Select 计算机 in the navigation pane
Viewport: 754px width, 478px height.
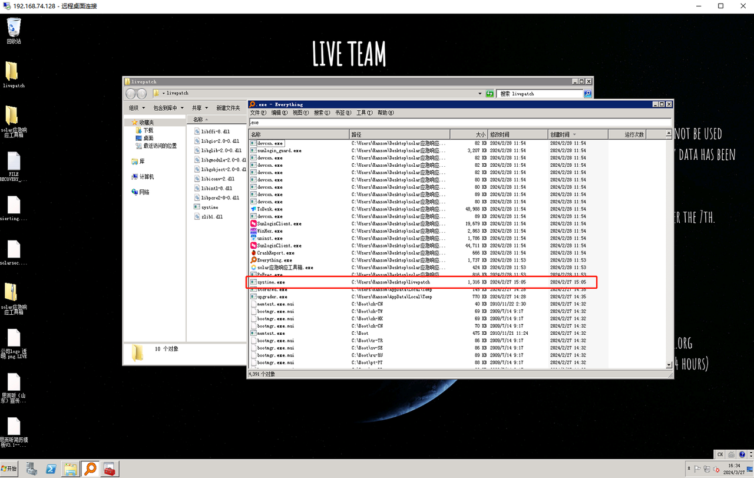[147, 177]
